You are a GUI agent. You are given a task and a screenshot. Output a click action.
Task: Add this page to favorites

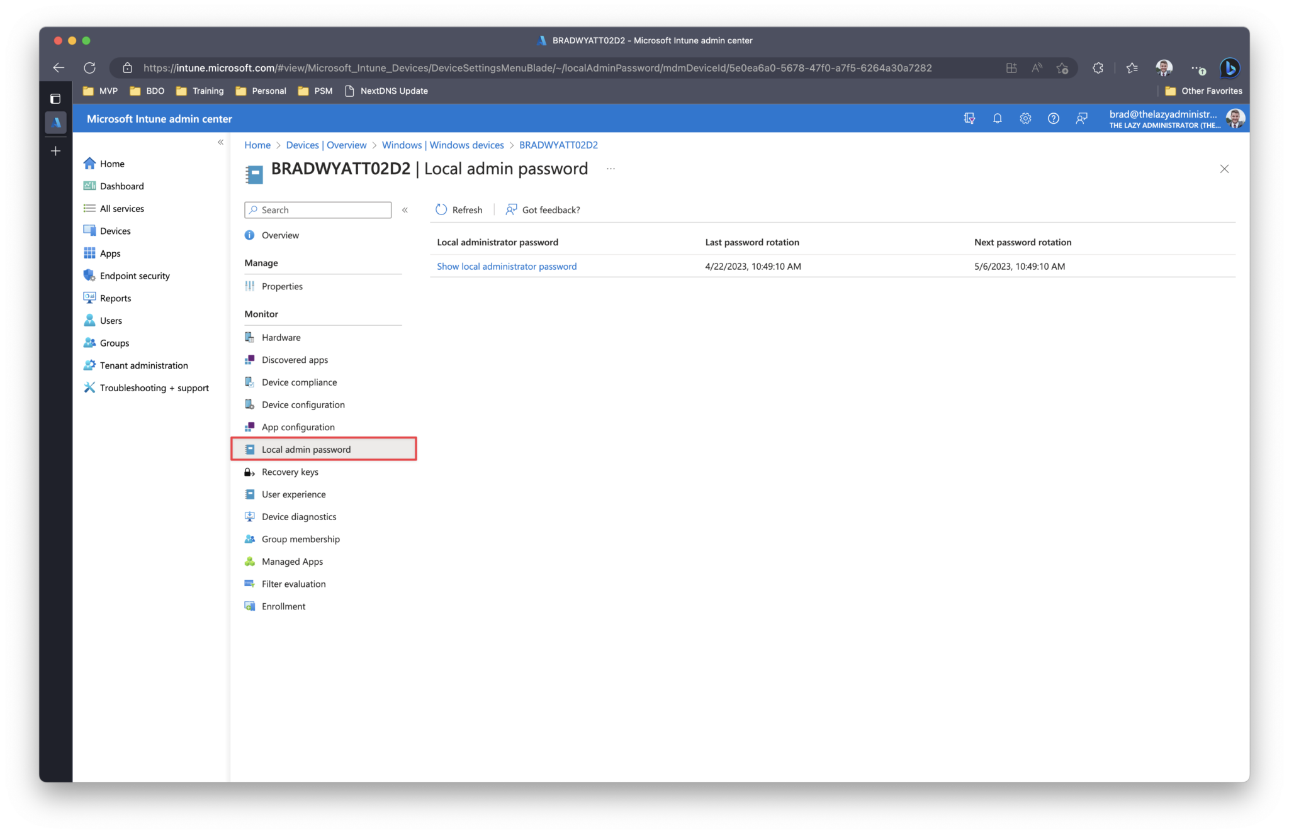click(1062, 68)
